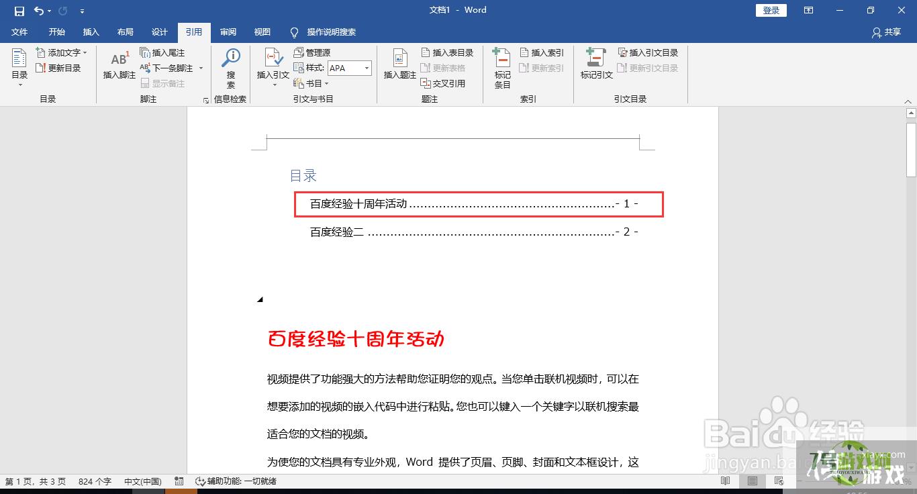The width and height of the screenshot is (917, 494).
Task: Click the 标记条目 mark entry icon
Action: click(502, 68)
